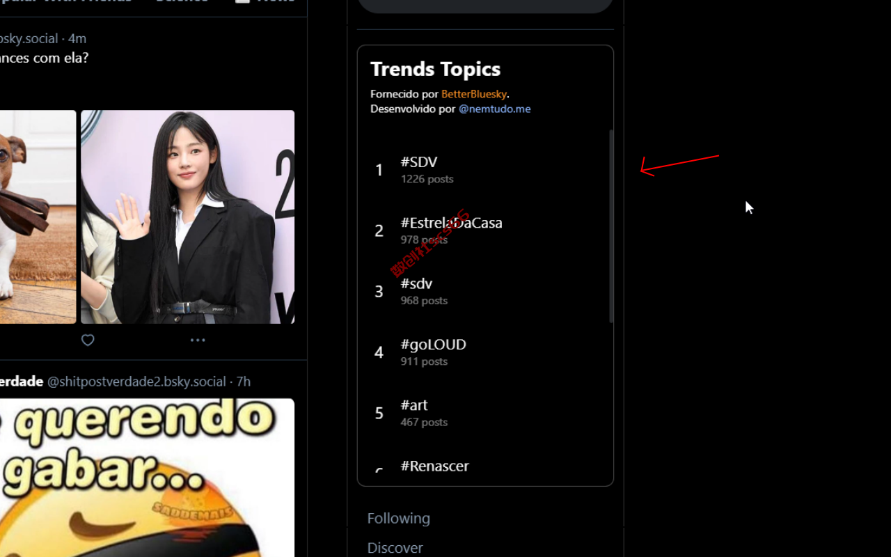891x557 pixels.
Task: Open the 'querendo gabar' meme image
Action: (147, 478)
